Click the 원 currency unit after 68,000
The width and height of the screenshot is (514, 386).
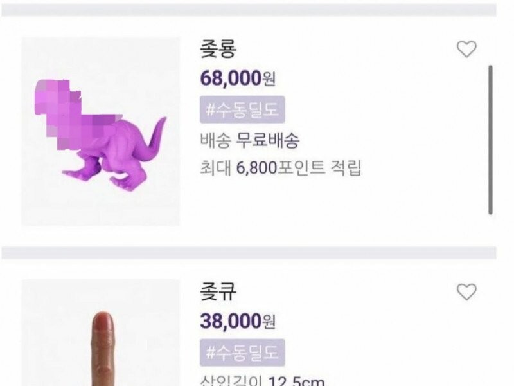pyautogui.click(x=269, y=80)
